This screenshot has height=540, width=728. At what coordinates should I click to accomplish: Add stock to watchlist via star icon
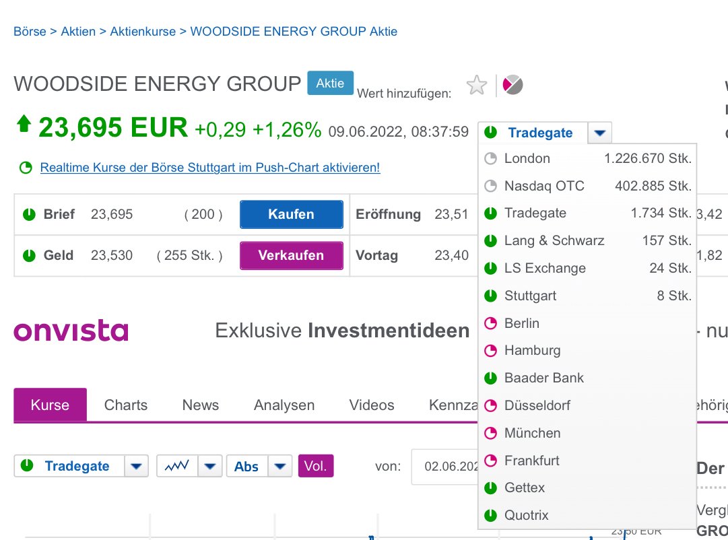477,86
